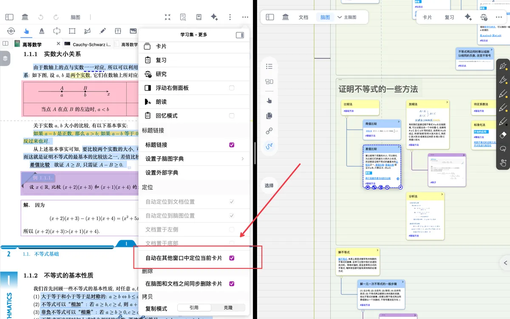Toggle the 自动定位到脑图位置 checkbox
Image resolution: width=510 pixels, height=319 pixels.
232,216
